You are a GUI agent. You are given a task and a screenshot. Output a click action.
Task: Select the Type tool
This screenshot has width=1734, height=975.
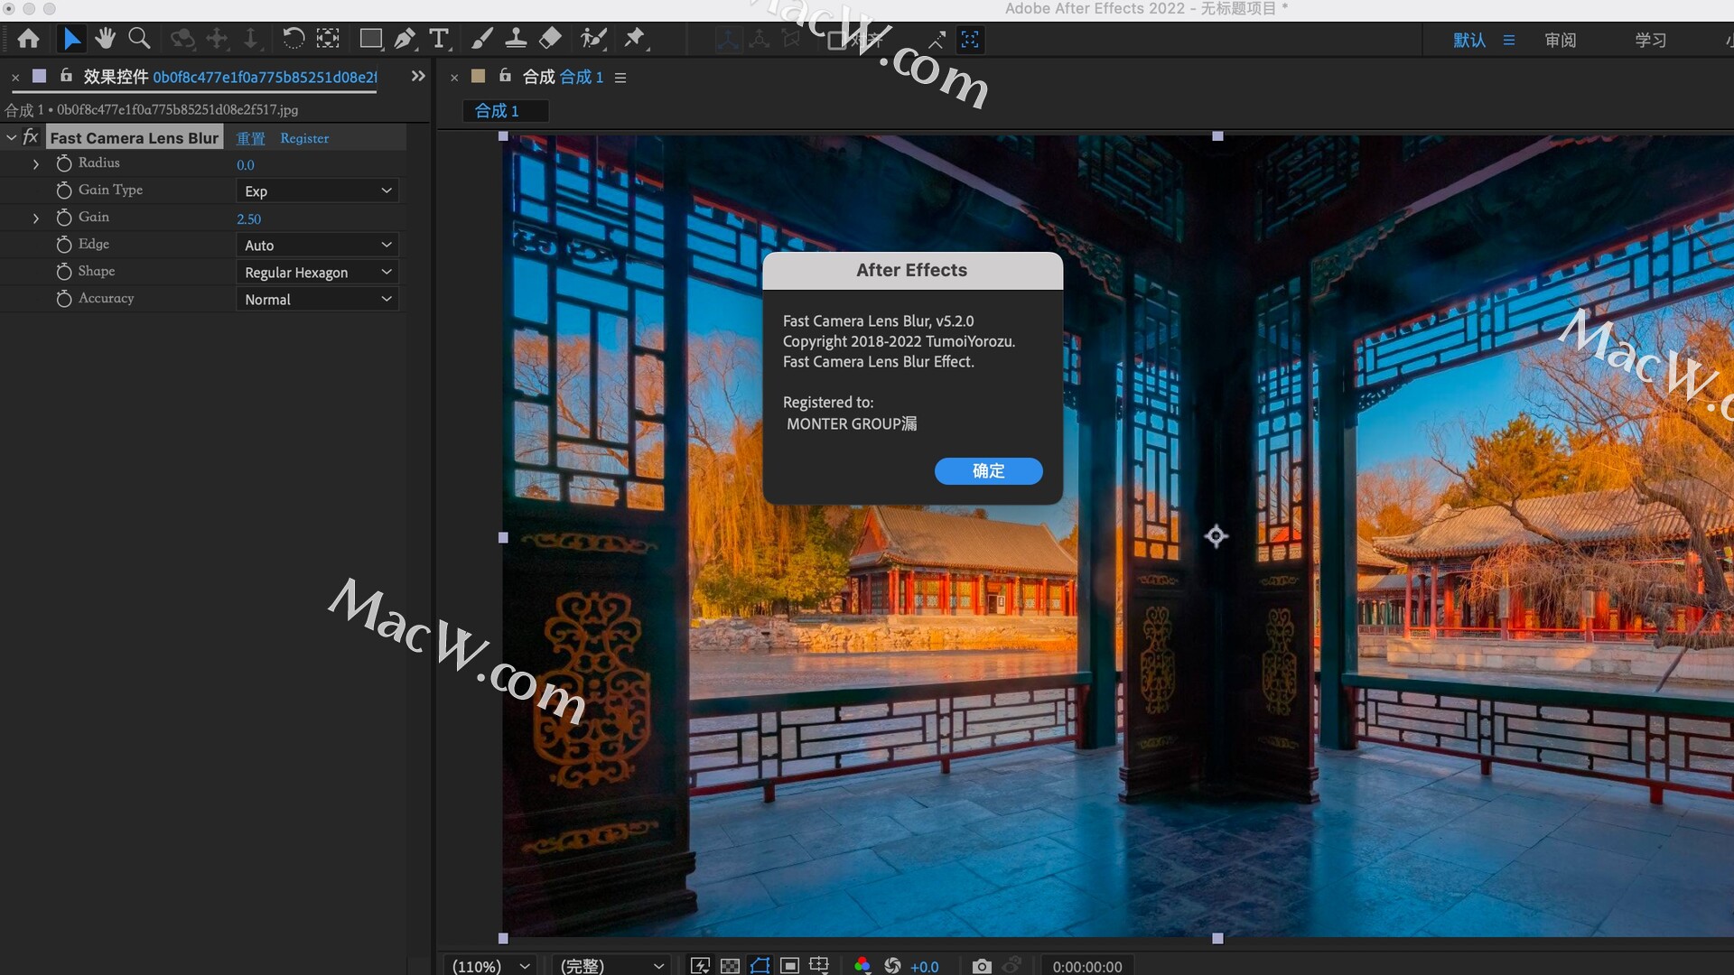pos(440,39)
